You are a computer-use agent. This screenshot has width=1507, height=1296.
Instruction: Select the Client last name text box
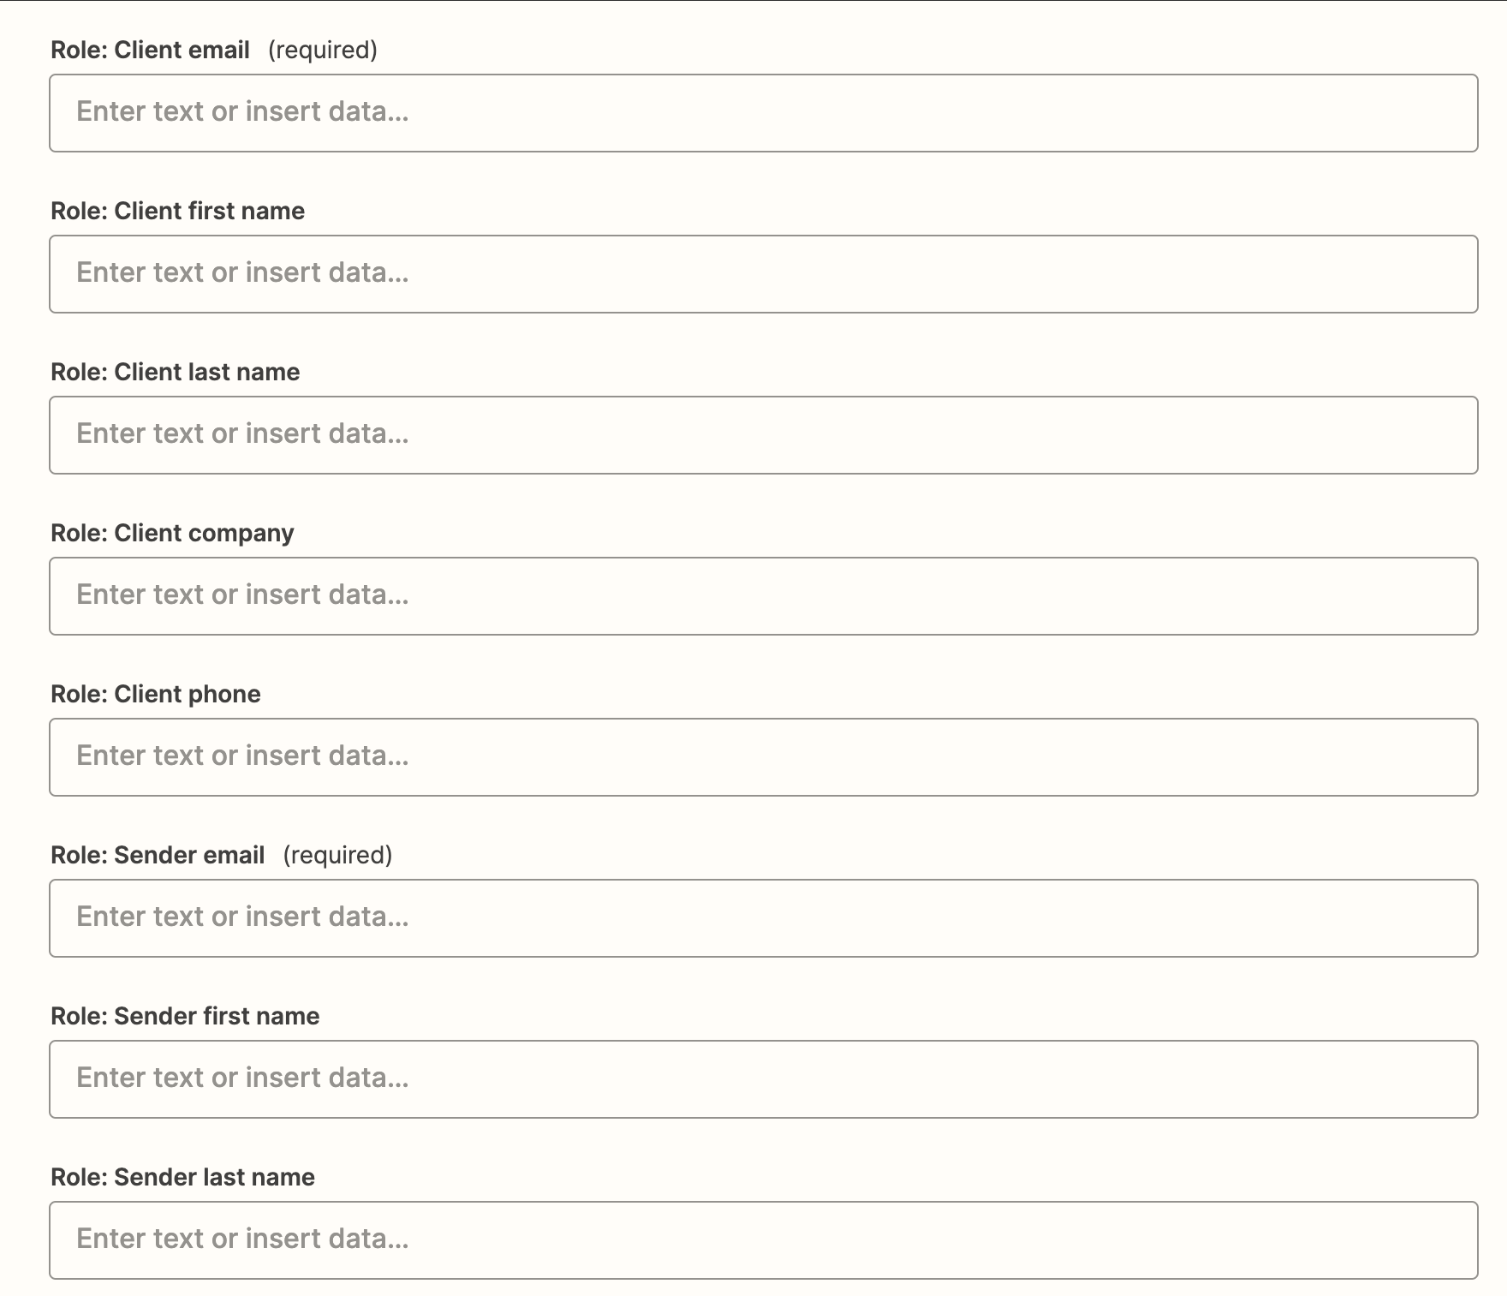coord(764,435)
